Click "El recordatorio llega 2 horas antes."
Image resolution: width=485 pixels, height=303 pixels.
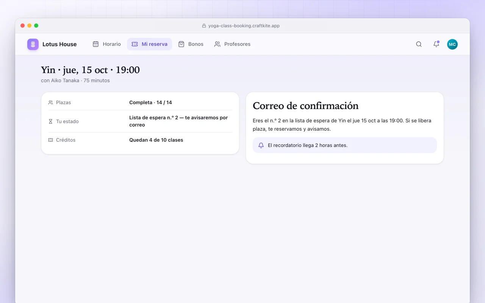[x=308, y=145]
